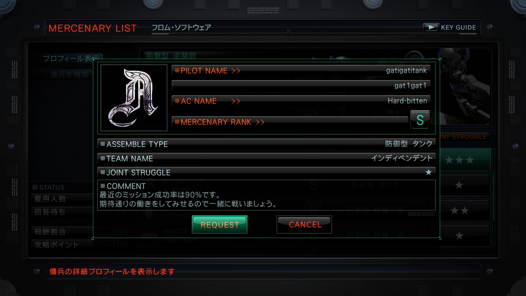Click the pilot name field gatigatitank
The image size is (526, 296).
coord(301,70)
